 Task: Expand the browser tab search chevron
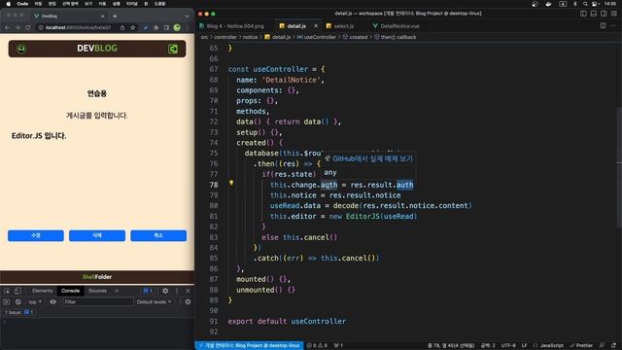pos(187,17)
